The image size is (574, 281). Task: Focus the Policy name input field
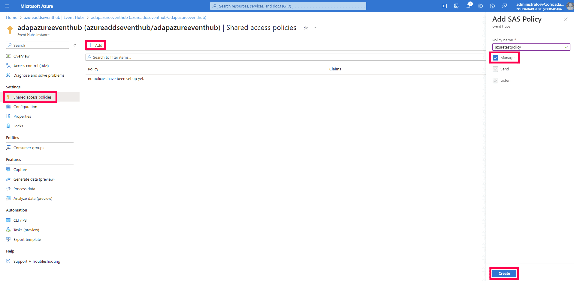coord(531,47)
